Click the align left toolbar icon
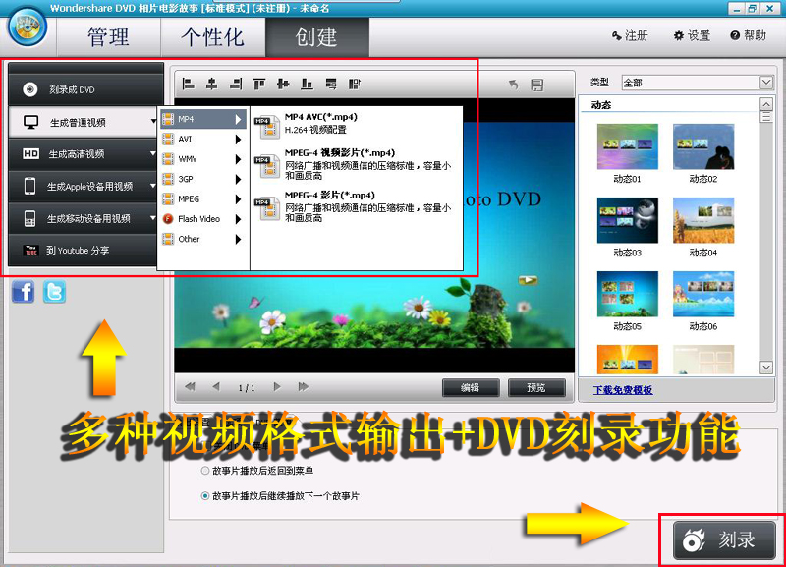Image resolution: width=786 pixels, height=567 pixels. click(x=189, y=85)
